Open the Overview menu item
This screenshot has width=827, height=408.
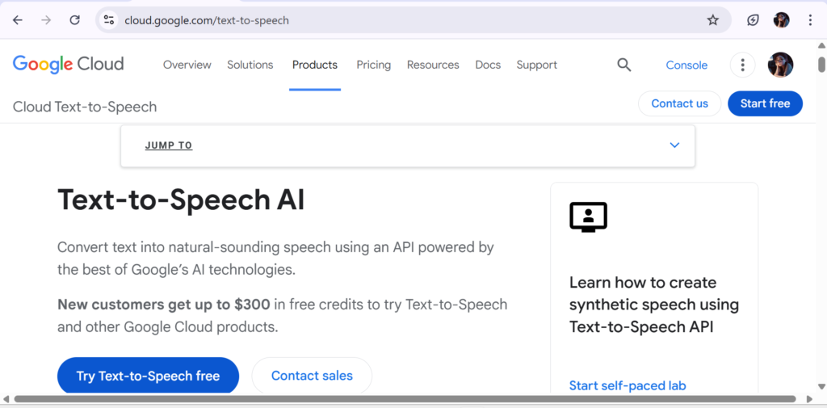coord(187,65)
